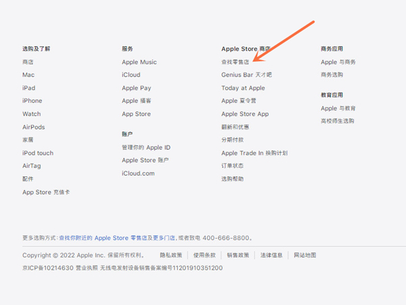Open the 京ICP备10214630 link

(x=48, y=268)
